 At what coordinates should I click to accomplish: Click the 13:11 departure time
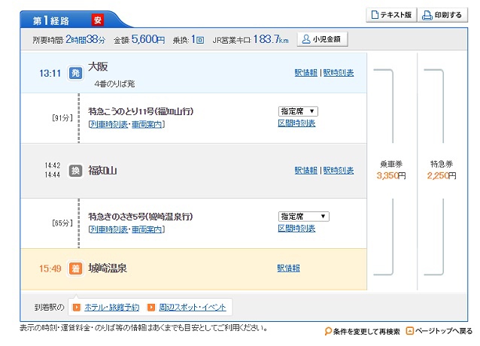pyautogui.click(x=50, y=74)
